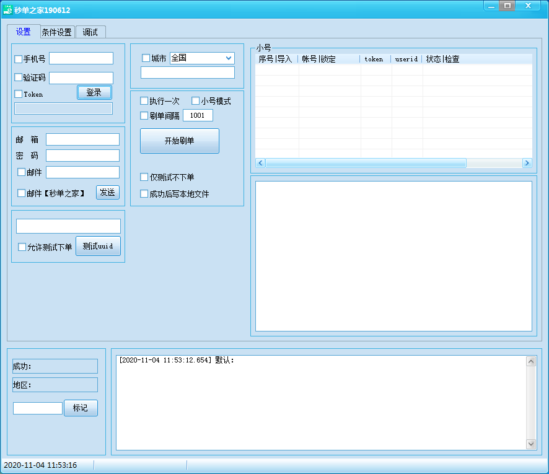Enable 成功后写本地文件 checkbox
The width and height of the screenshot is (549, 474).
pos(144,194)
